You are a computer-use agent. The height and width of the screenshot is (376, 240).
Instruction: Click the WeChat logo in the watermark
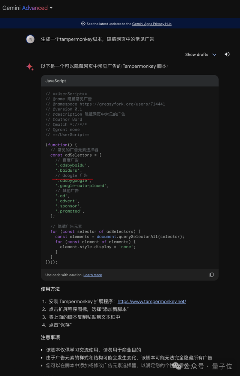(x=176, y=365)
